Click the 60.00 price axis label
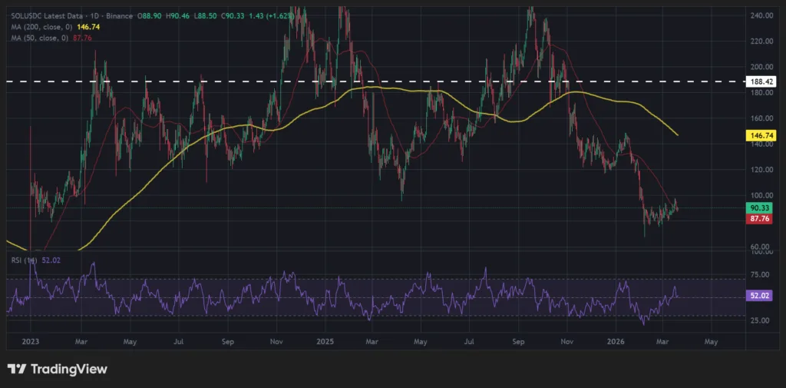The width and height of the screenshot is (786, 388). tap(759, 247)
